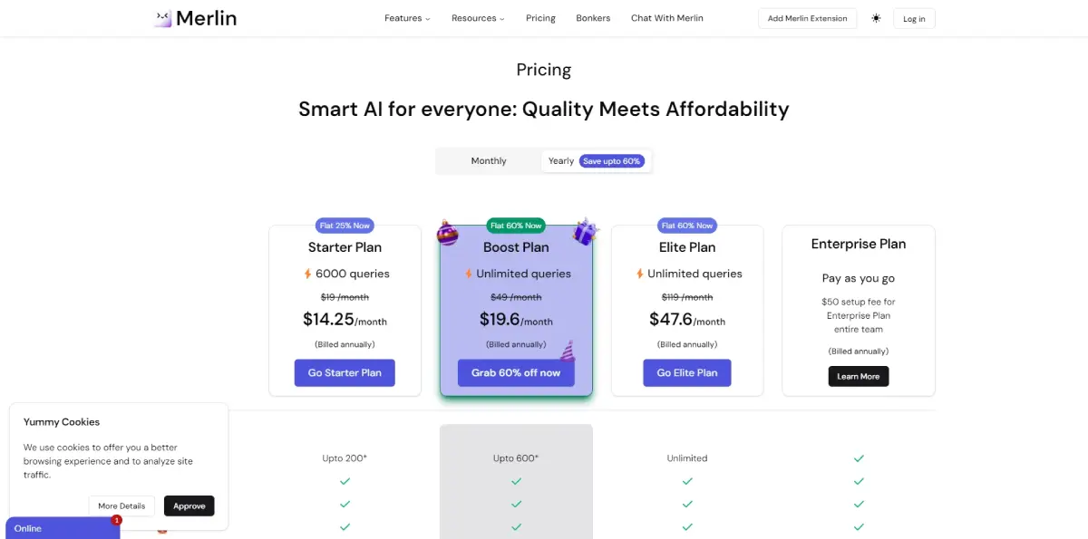
Task: Click the Starter Plan lightning bolt icon
Action: tap(308, 274)
